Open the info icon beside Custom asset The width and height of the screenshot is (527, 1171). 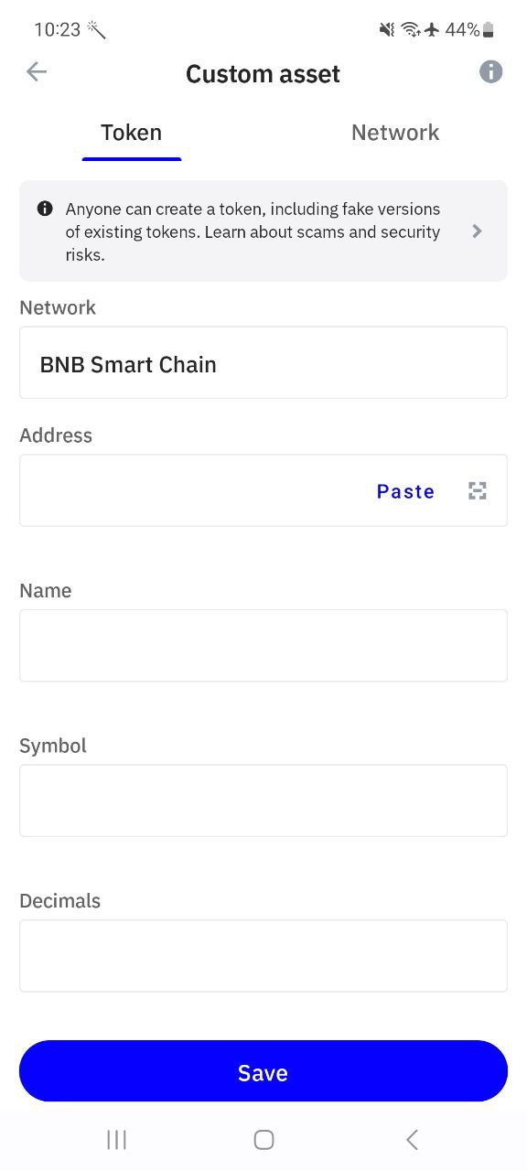[x=491, y=72]
